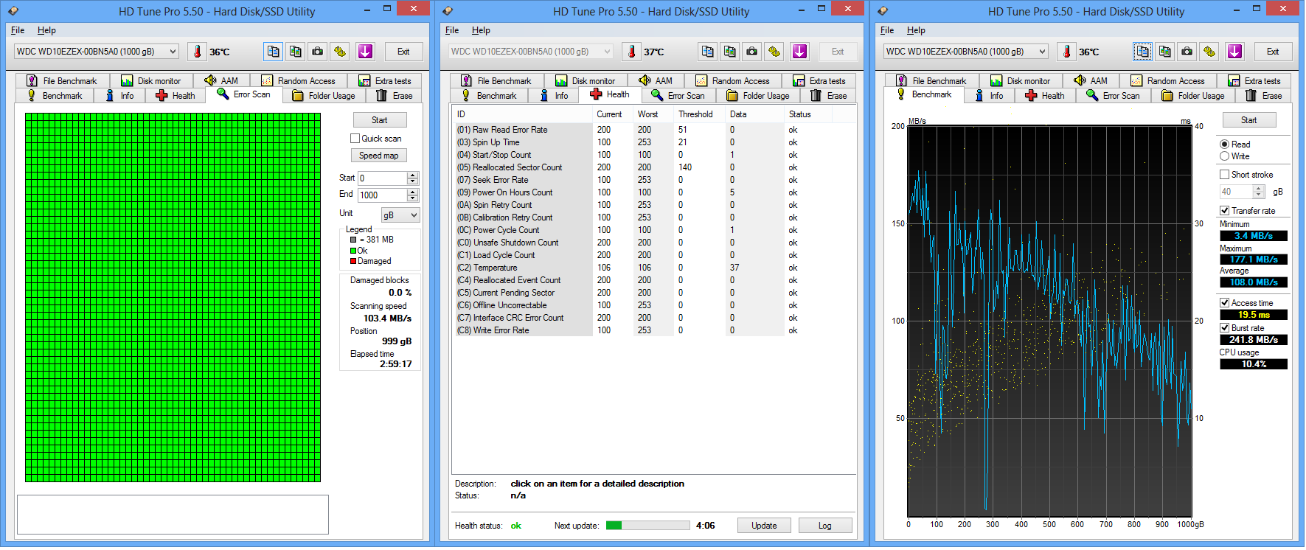
Task: Click camera icon in right window toolbar
Action: click(x=1187, y=52)
